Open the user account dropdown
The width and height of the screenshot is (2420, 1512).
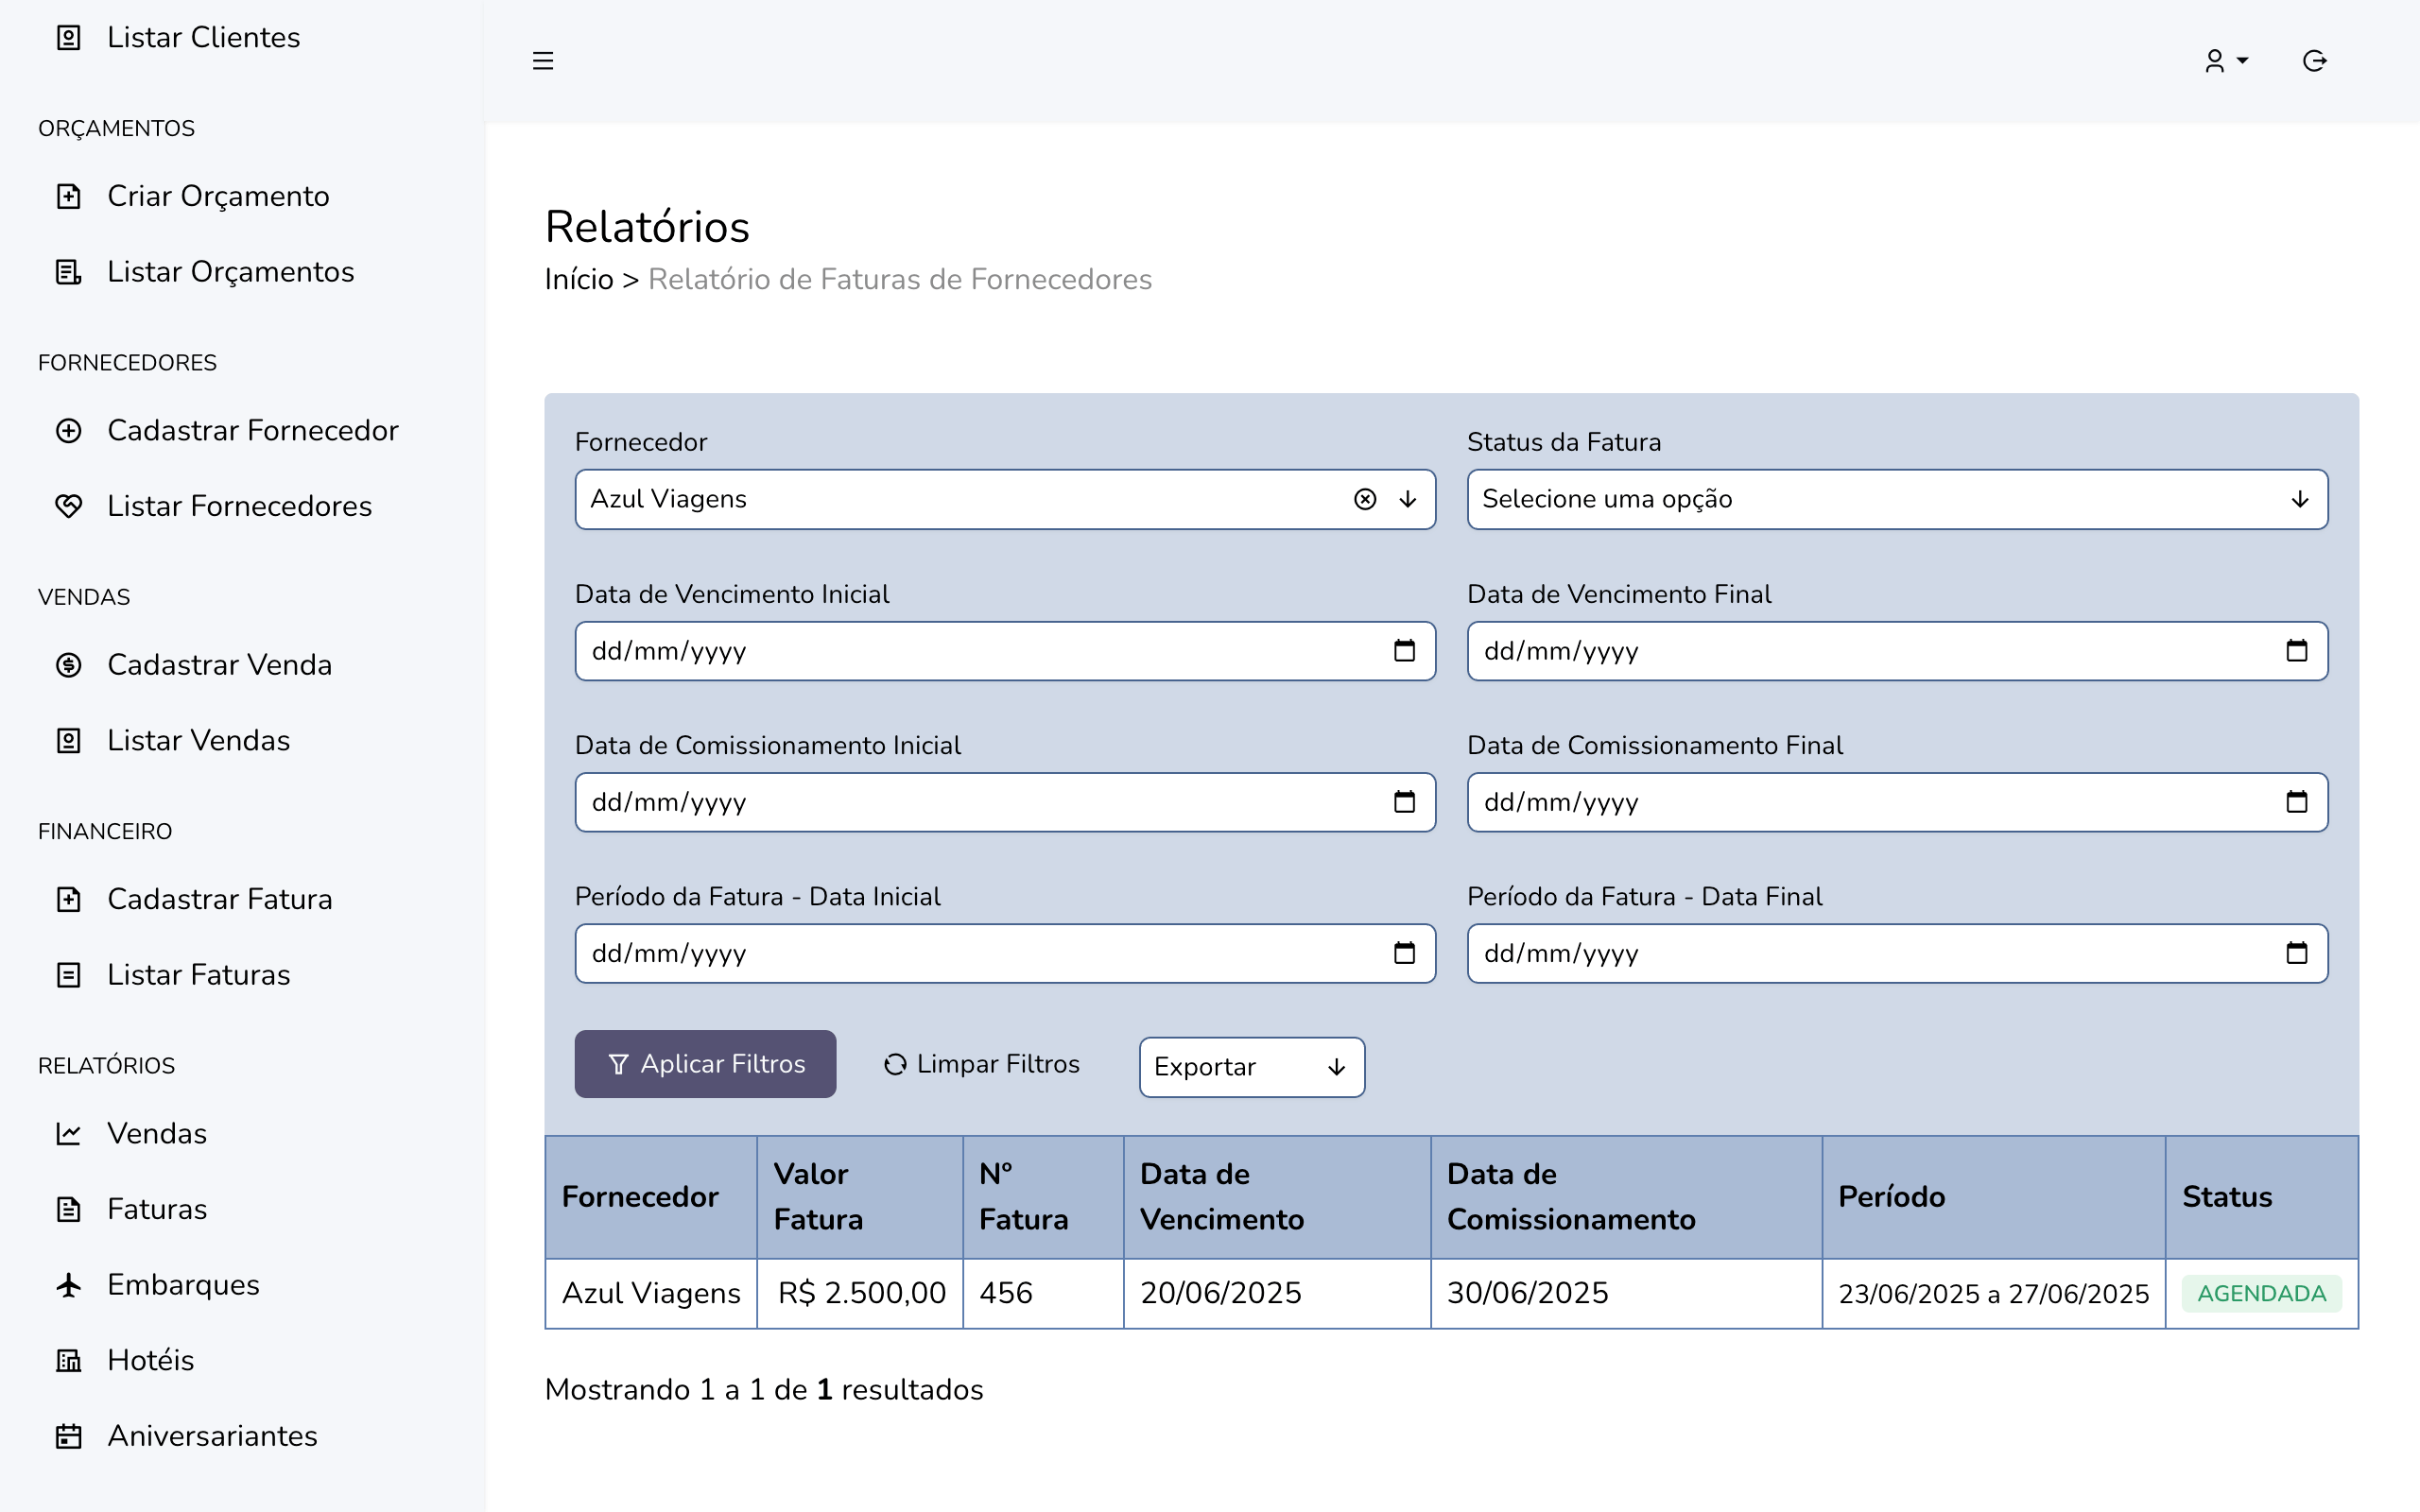coord(2226,61)
